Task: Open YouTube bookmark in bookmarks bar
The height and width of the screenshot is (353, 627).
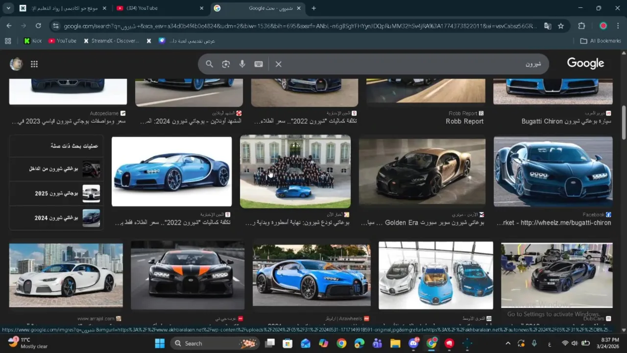Action: point(62,41)
